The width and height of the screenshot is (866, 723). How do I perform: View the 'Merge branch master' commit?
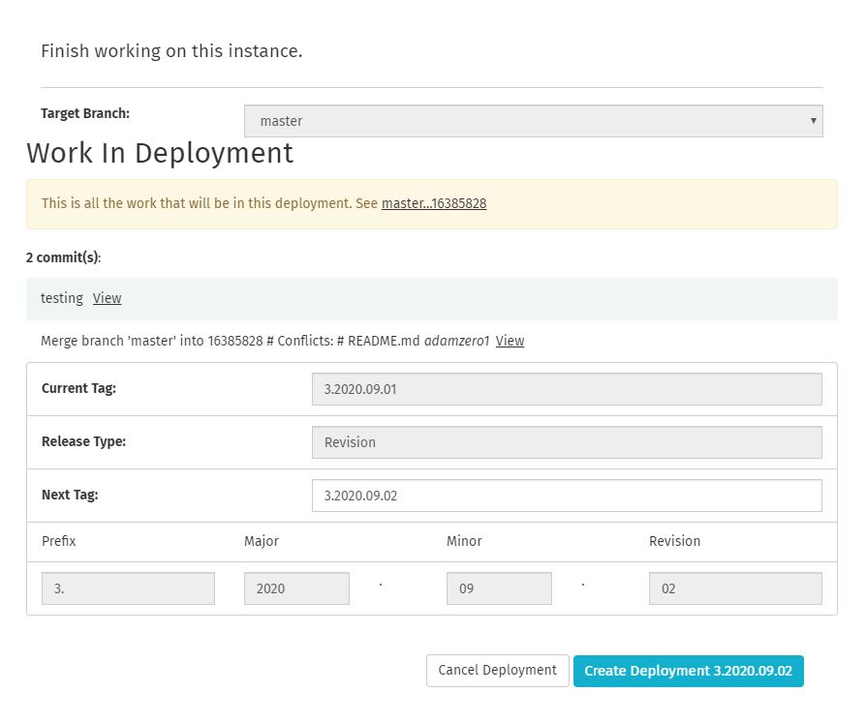510,342
